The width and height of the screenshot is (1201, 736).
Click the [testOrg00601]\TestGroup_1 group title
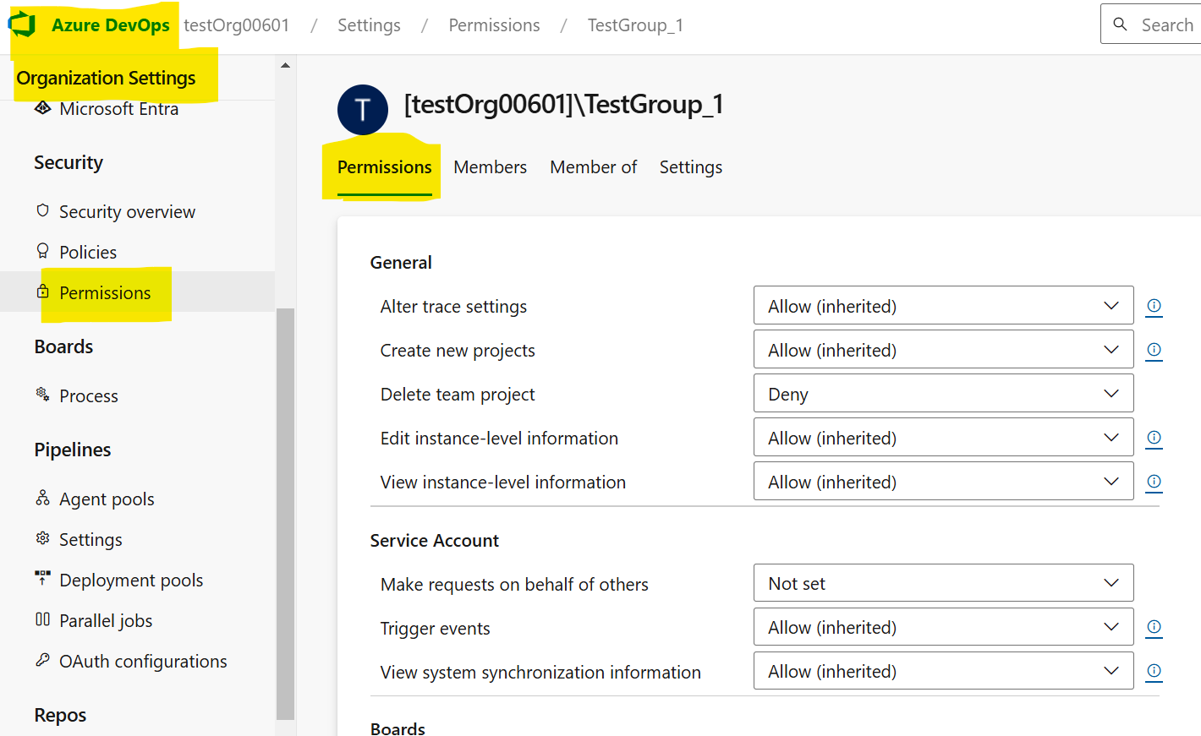563,104
